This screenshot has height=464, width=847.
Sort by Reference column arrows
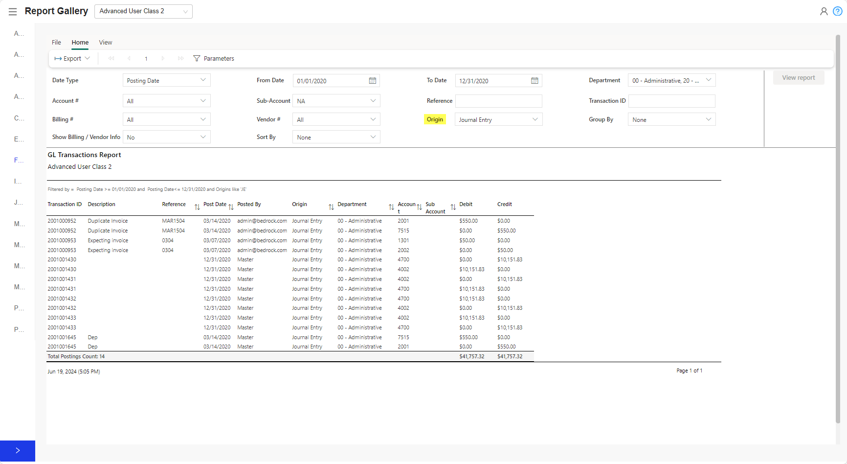point(197,207)
